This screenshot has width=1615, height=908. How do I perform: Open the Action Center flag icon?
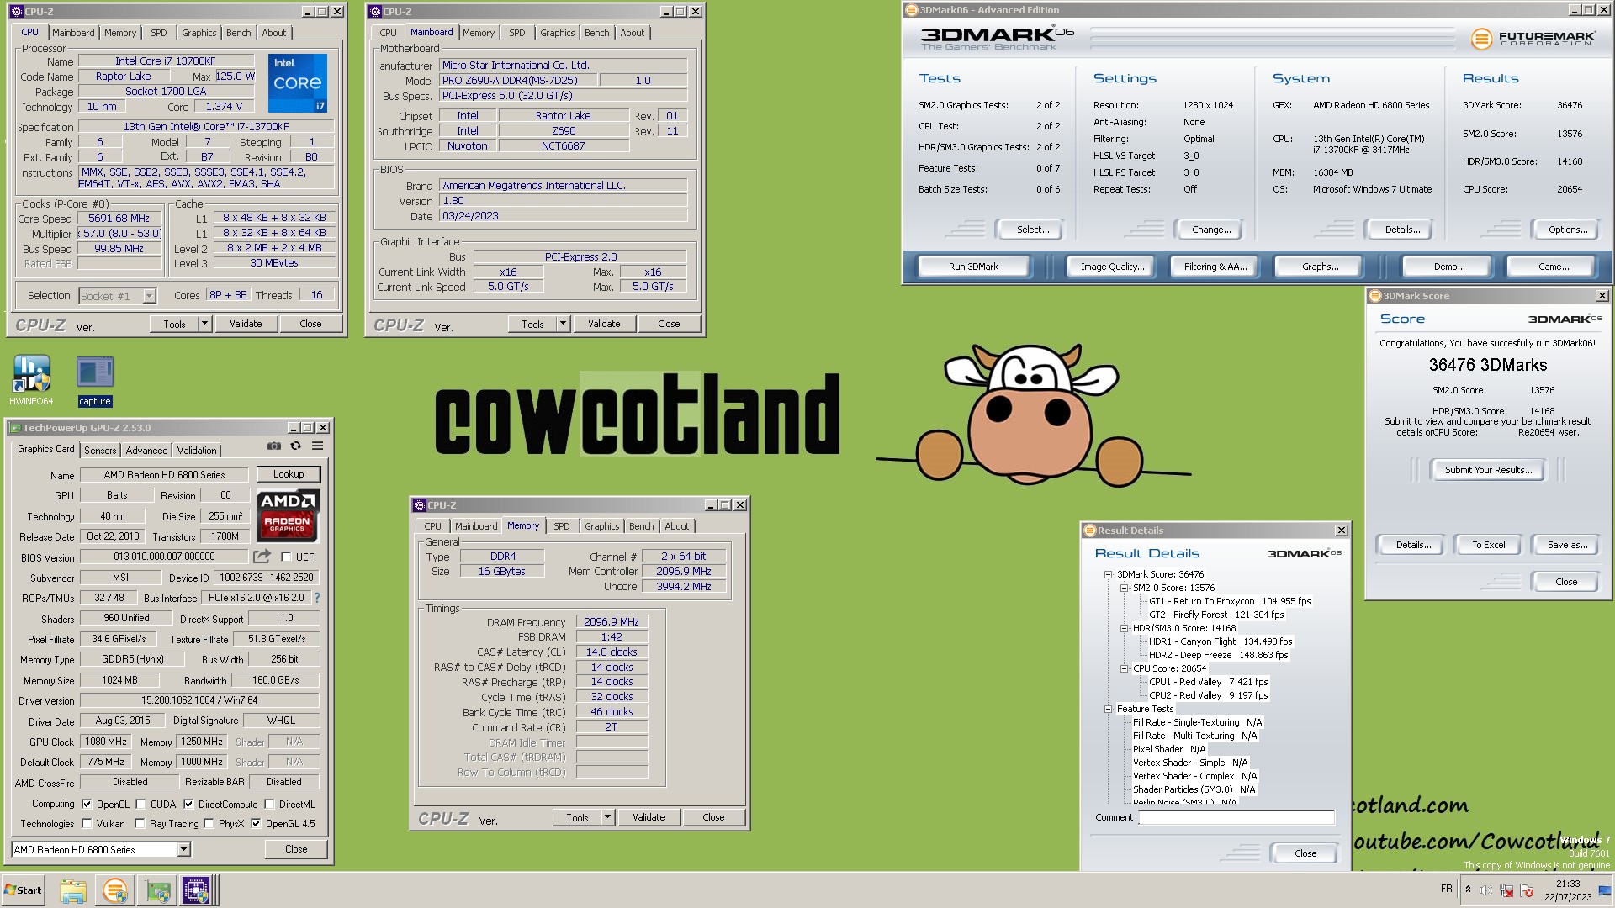coord(1527,890)
